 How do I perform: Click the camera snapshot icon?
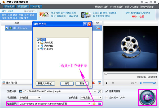pyautogui.click(x=132, y=83)
